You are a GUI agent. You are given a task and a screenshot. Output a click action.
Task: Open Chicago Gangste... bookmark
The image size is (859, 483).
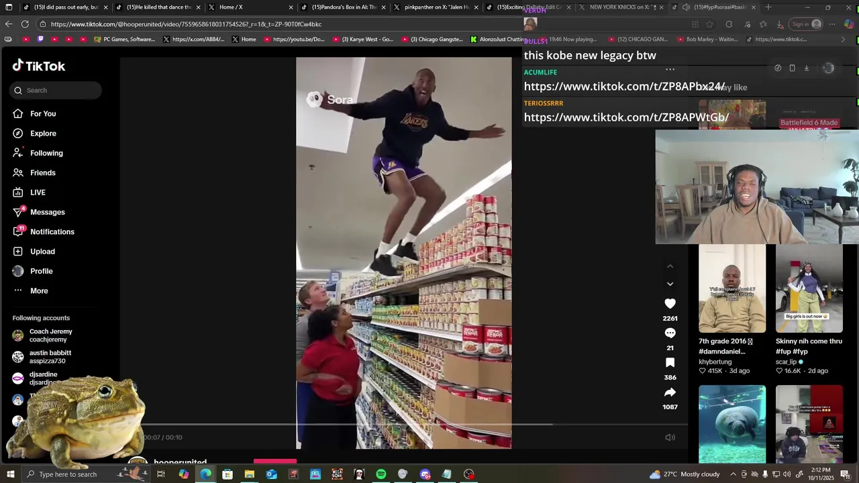coord(432,40)
